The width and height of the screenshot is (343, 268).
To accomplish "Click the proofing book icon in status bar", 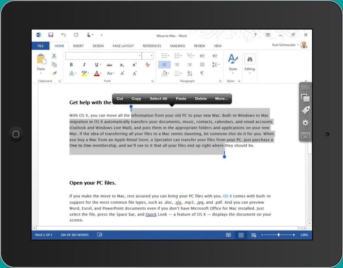I will click(x=99, y=234).
